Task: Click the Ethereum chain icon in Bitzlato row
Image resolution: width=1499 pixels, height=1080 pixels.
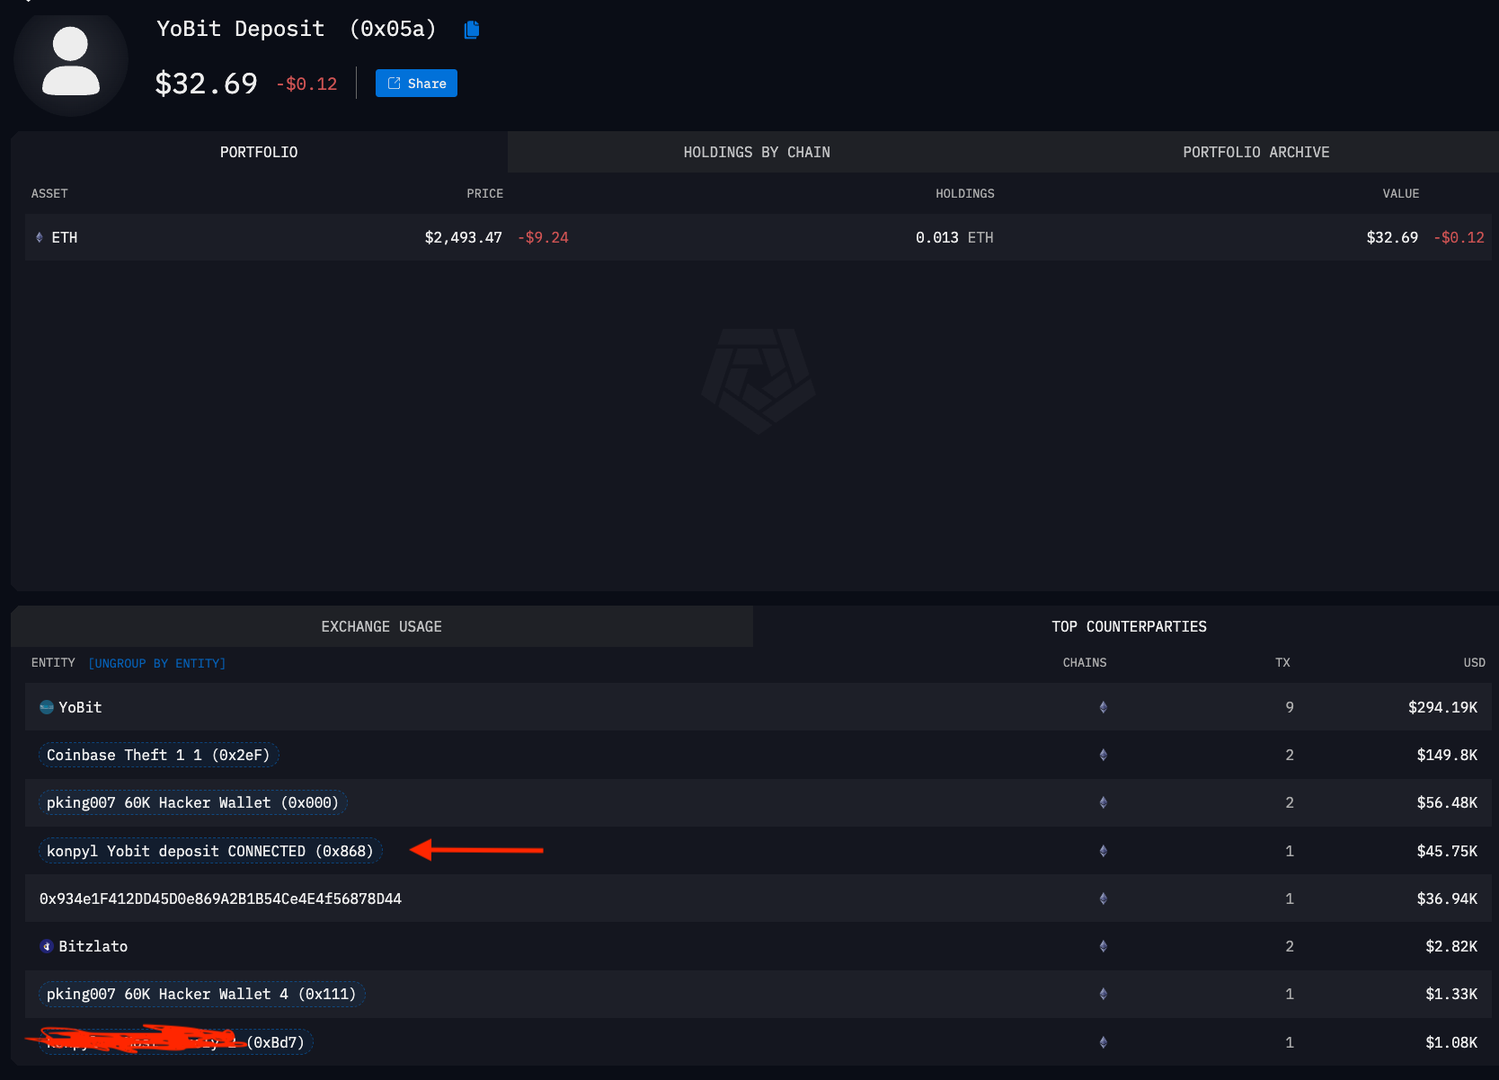Action: pyautogui.click(x=1103, y=946)
